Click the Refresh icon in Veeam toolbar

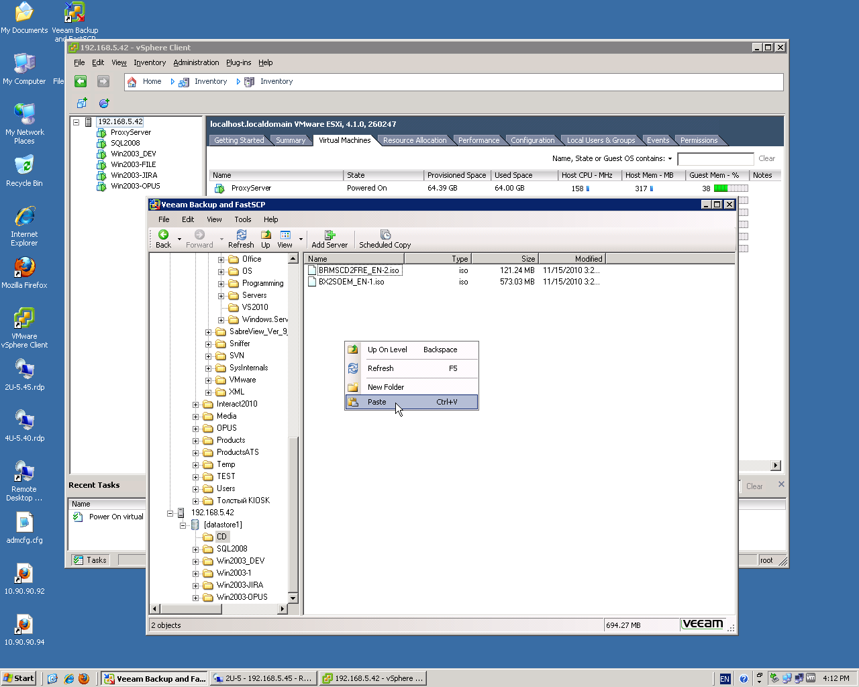click(242, 235)
